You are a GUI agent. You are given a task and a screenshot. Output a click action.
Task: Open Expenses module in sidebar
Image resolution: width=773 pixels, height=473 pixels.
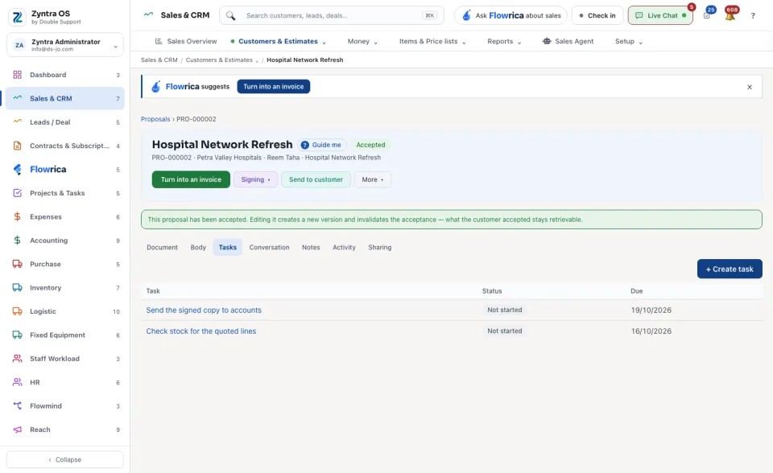coord(65,217)
